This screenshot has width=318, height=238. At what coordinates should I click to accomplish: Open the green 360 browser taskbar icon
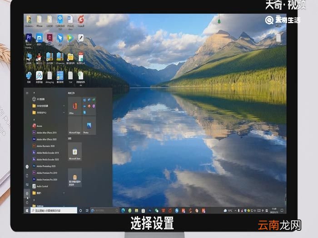(x=130, y=211)
